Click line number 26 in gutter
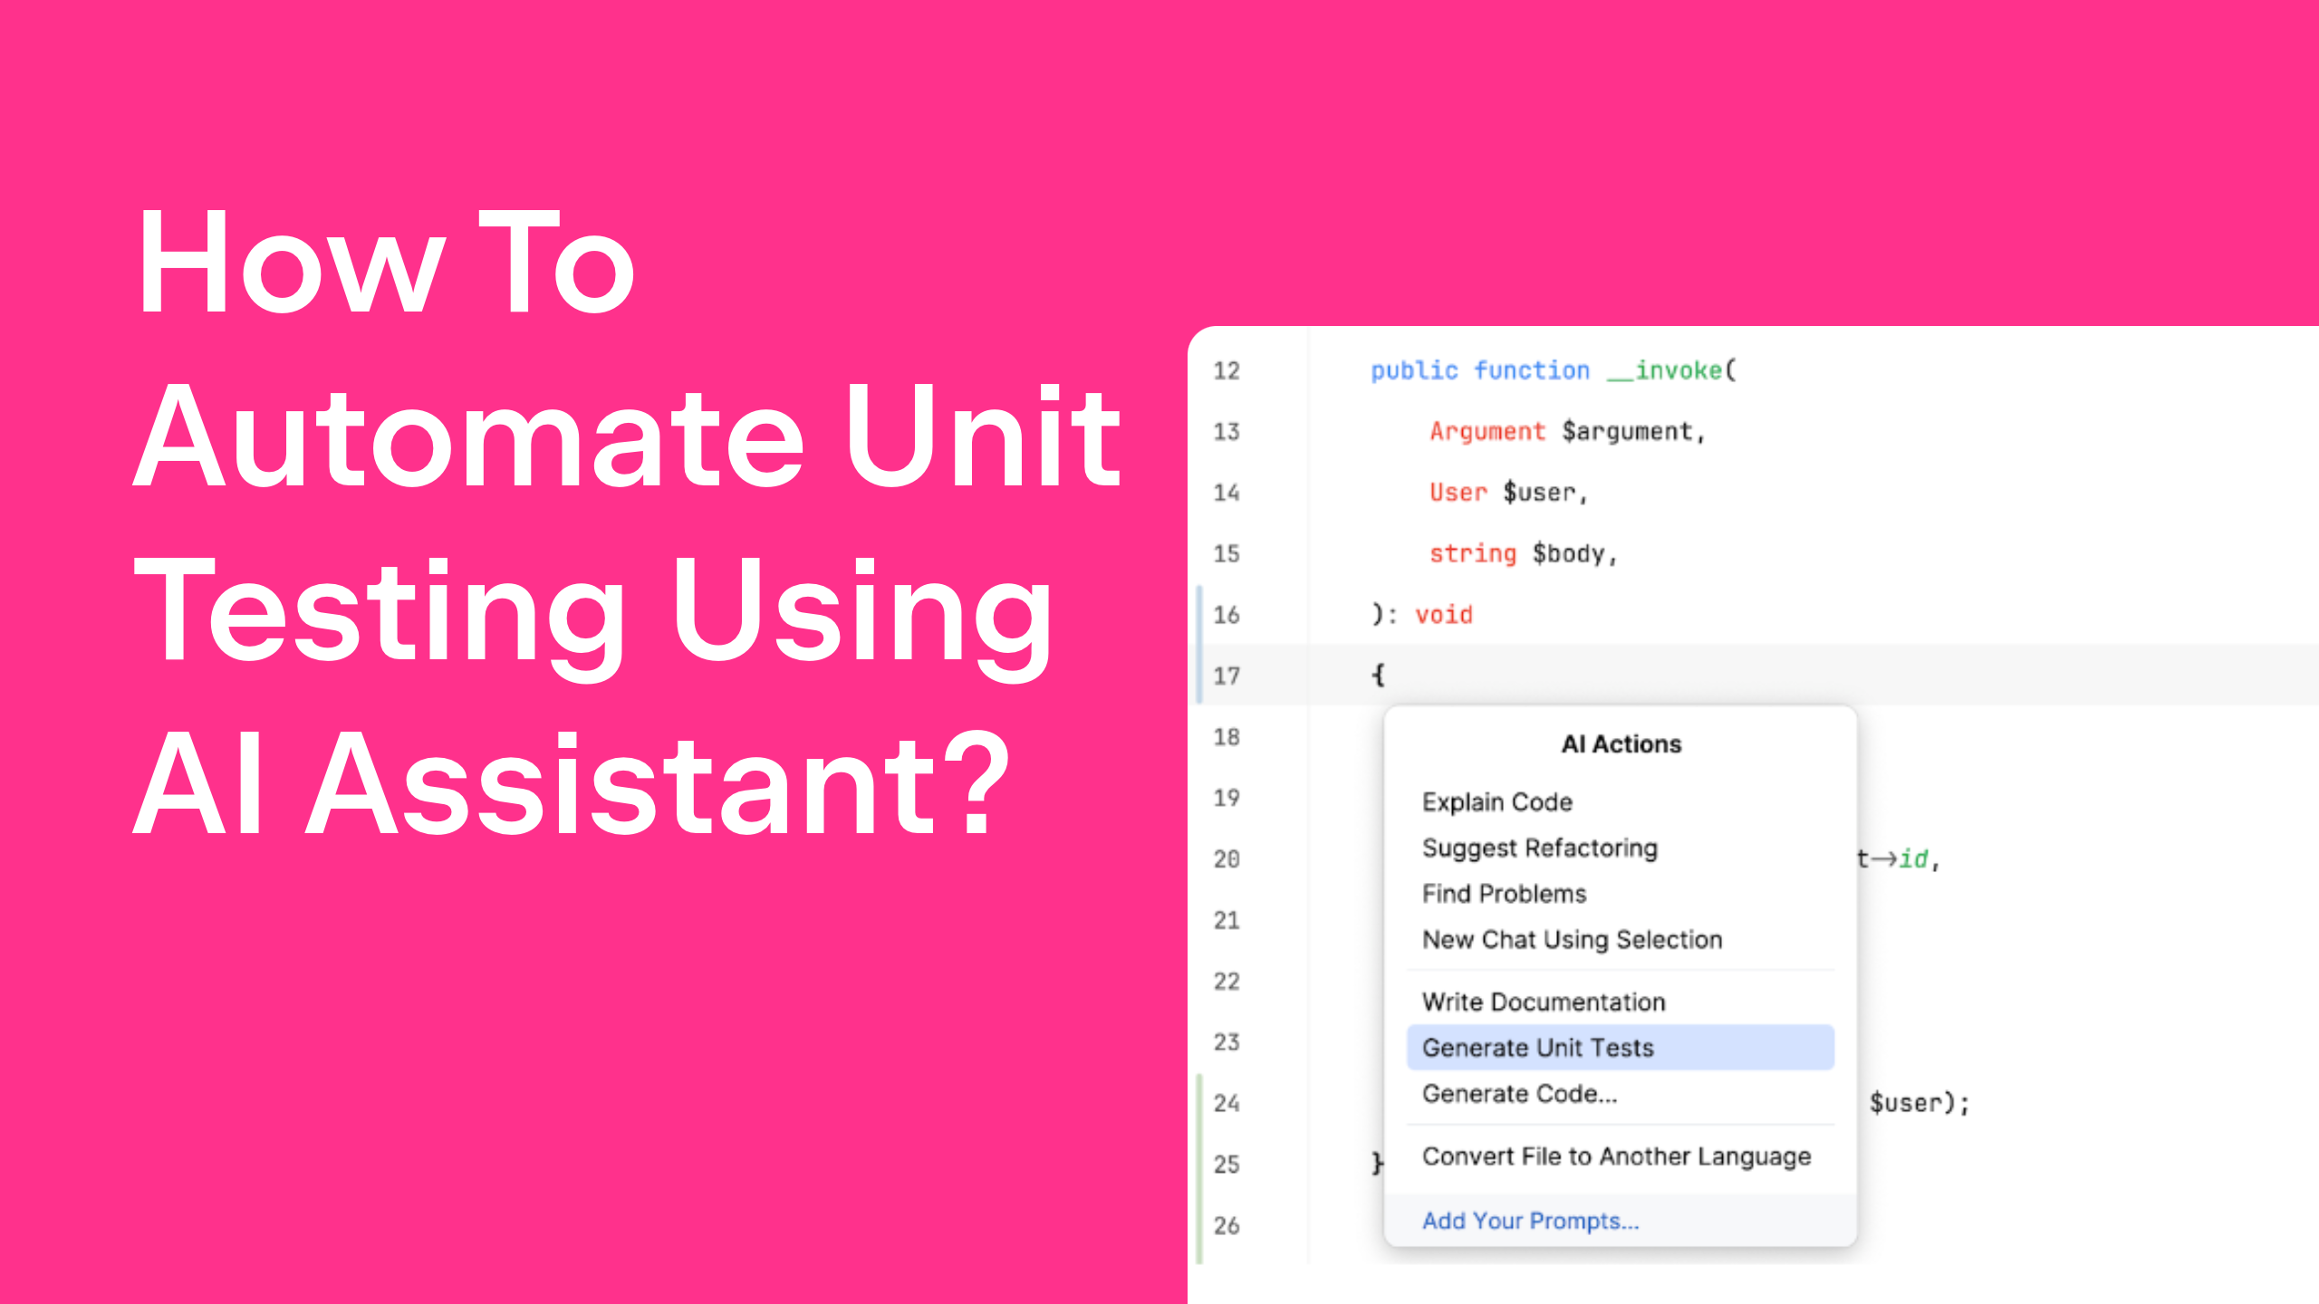 pos(1227,1225)
